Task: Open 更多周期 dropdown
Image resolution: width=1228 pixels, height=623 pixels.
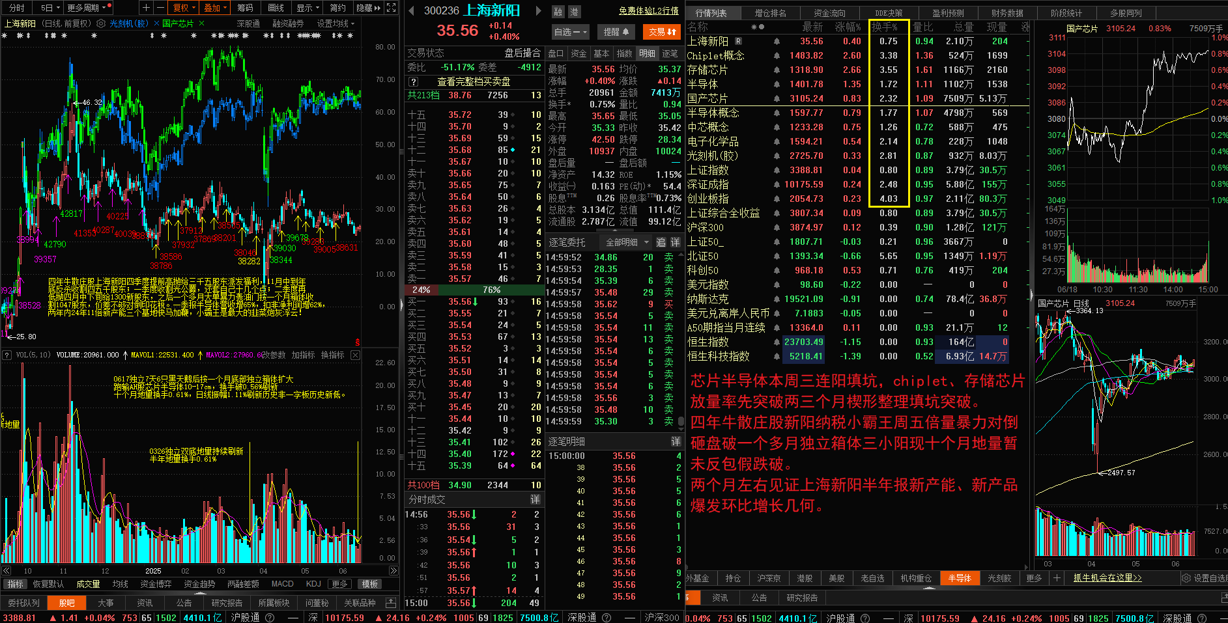Action: (x=87, y=8)
